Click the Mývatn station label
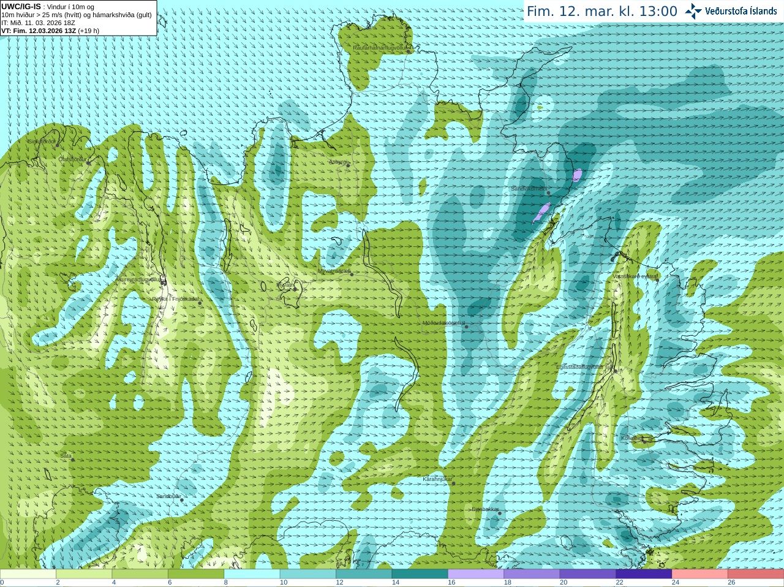784x587 pixels. (285, 285)
